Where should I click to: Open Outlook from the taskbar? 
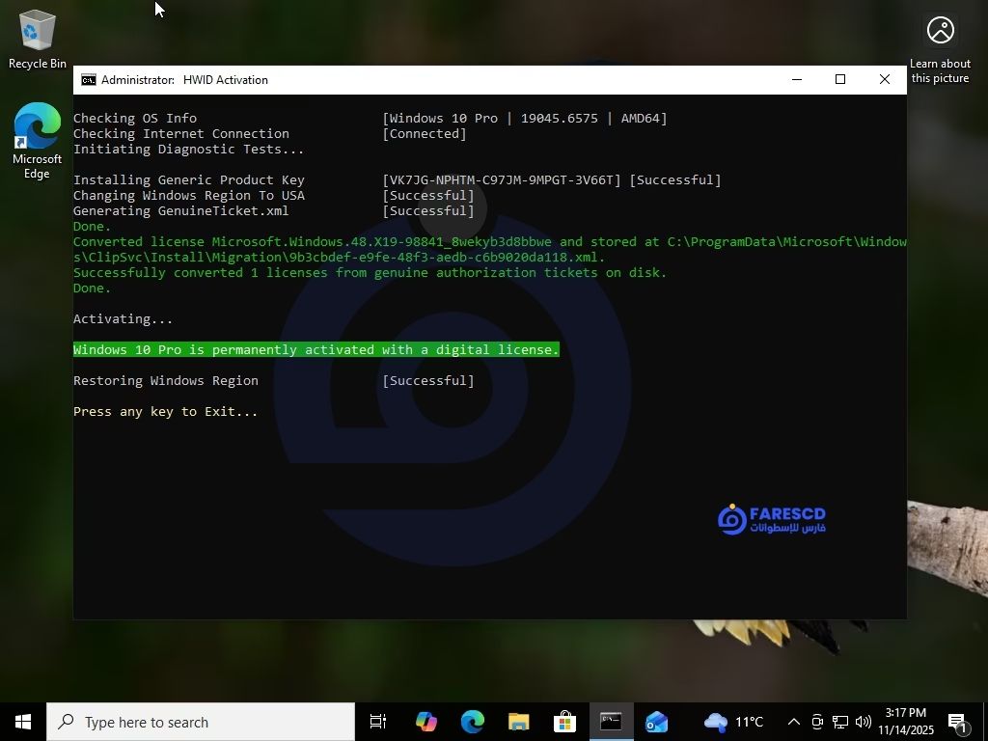point(657,722)
